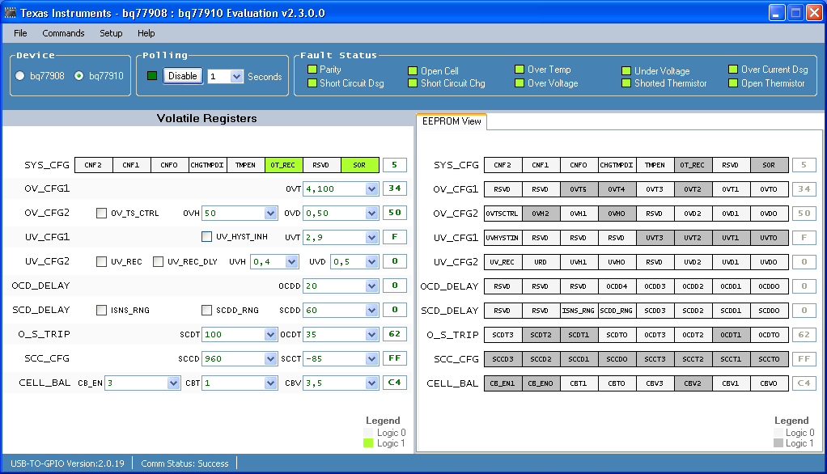Click the Short Circuit Dsg fault indicator
This screenshot has width=827, height=474.
(312, 83)
